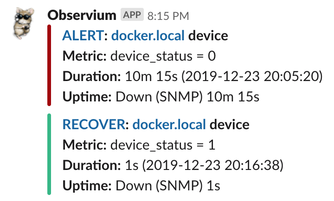Follow docker.local link in the ALERT message
The height and width of the screenshot is (201, 334).
pyautogui.click(x=148, y=36)
